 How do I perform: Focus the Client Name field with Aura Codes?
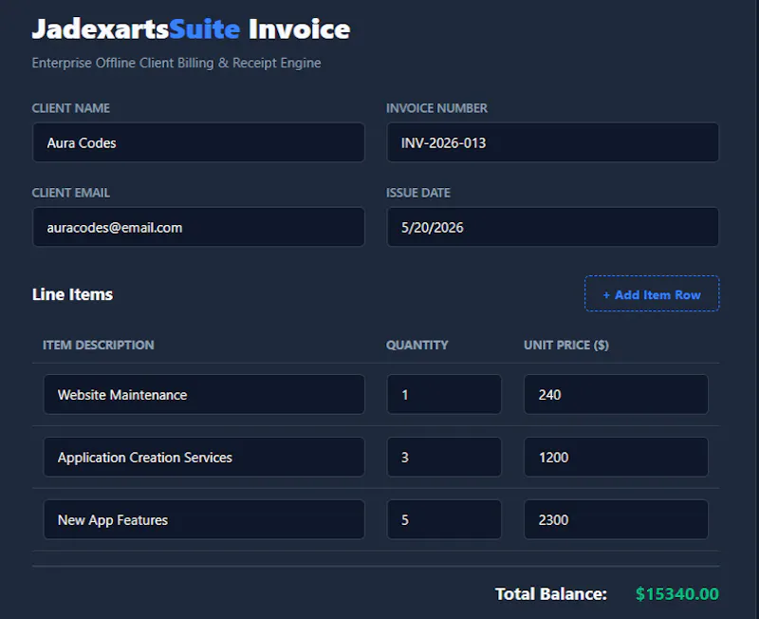tap(198, 142)
